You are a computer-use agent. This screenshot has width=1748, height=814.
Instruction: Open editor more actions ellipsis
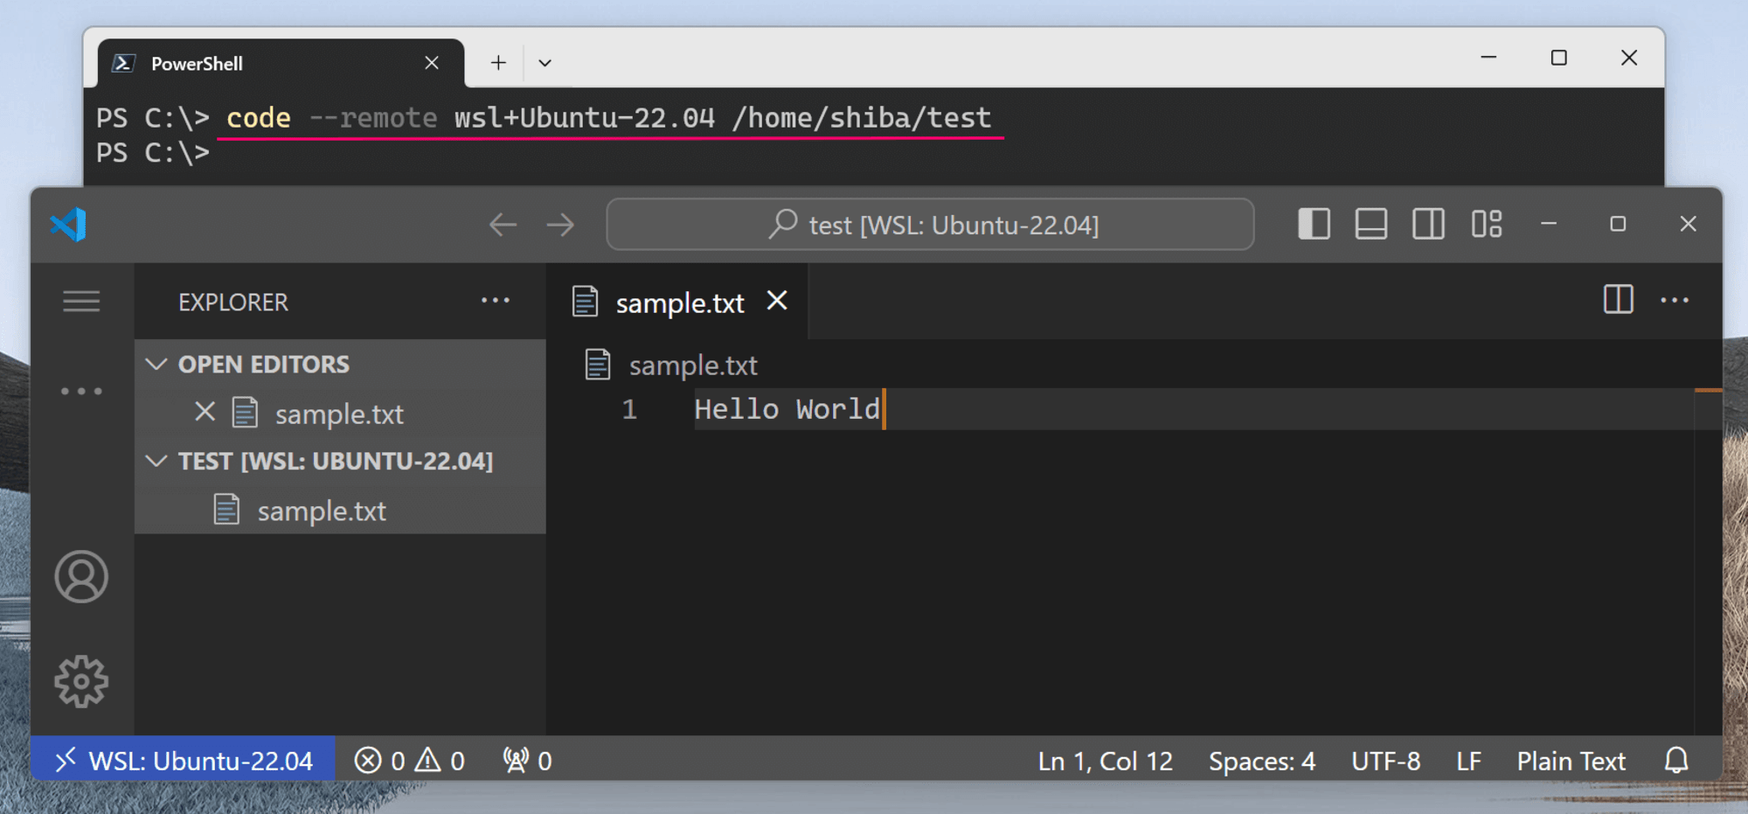[x=1675, y=301]
